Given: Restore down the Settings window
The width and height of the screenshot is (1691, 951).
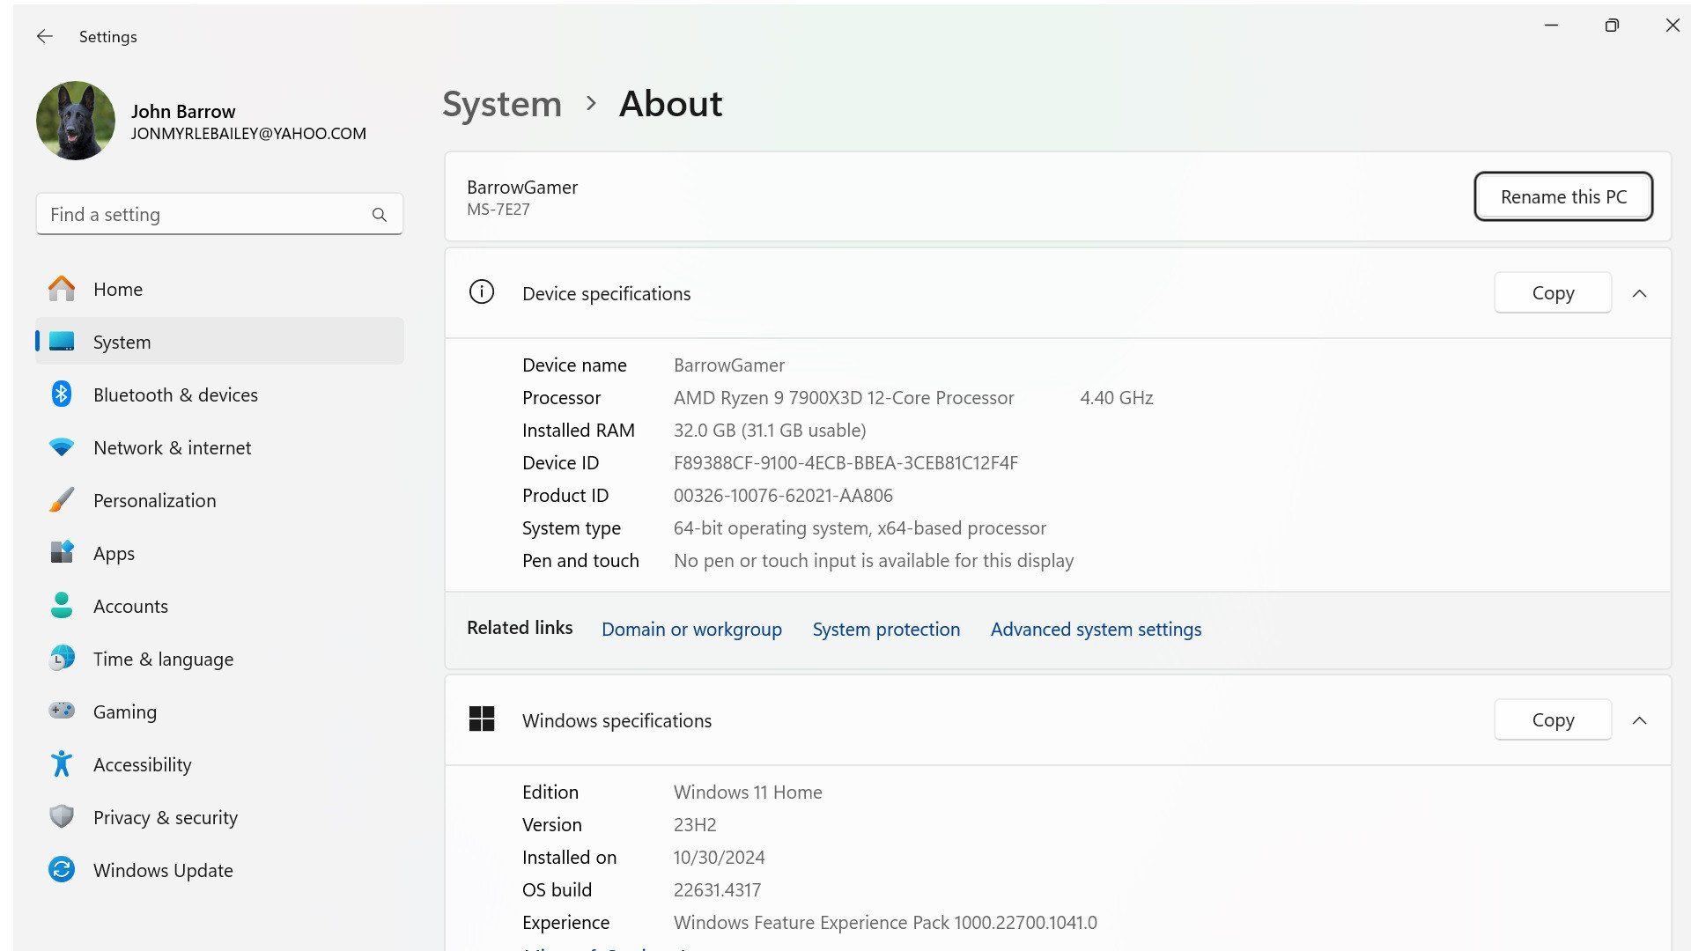Looking at the screenshot, I should coord(1612,26).
